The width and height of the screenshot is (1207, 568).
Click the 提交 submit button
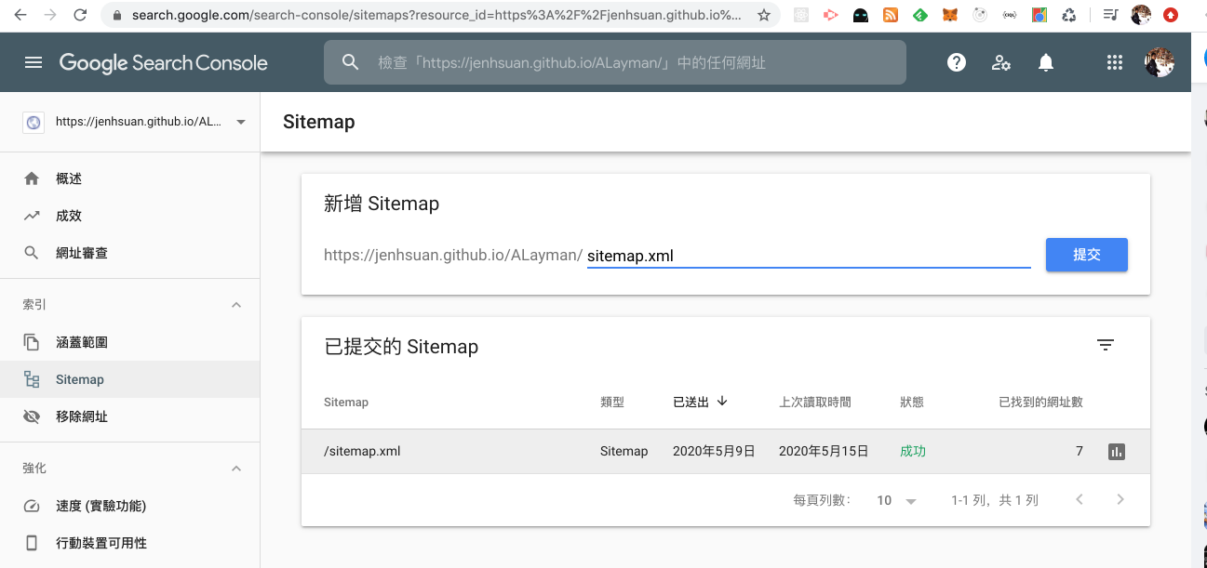point(1087,255)
